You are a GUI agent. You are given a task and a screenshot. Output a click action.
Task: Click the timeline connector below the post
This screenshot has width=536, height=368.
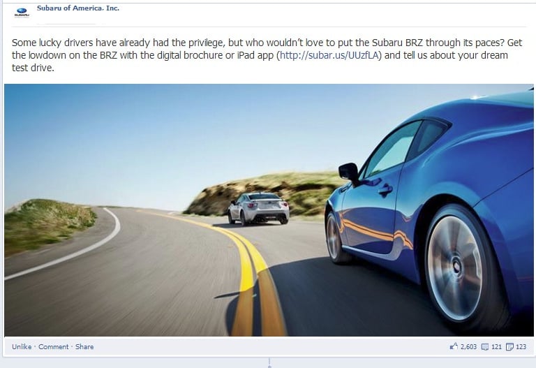269,363
